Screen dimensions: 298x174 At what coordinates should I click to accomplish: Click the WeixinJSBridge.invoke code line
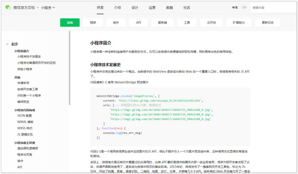pos(128,96)
